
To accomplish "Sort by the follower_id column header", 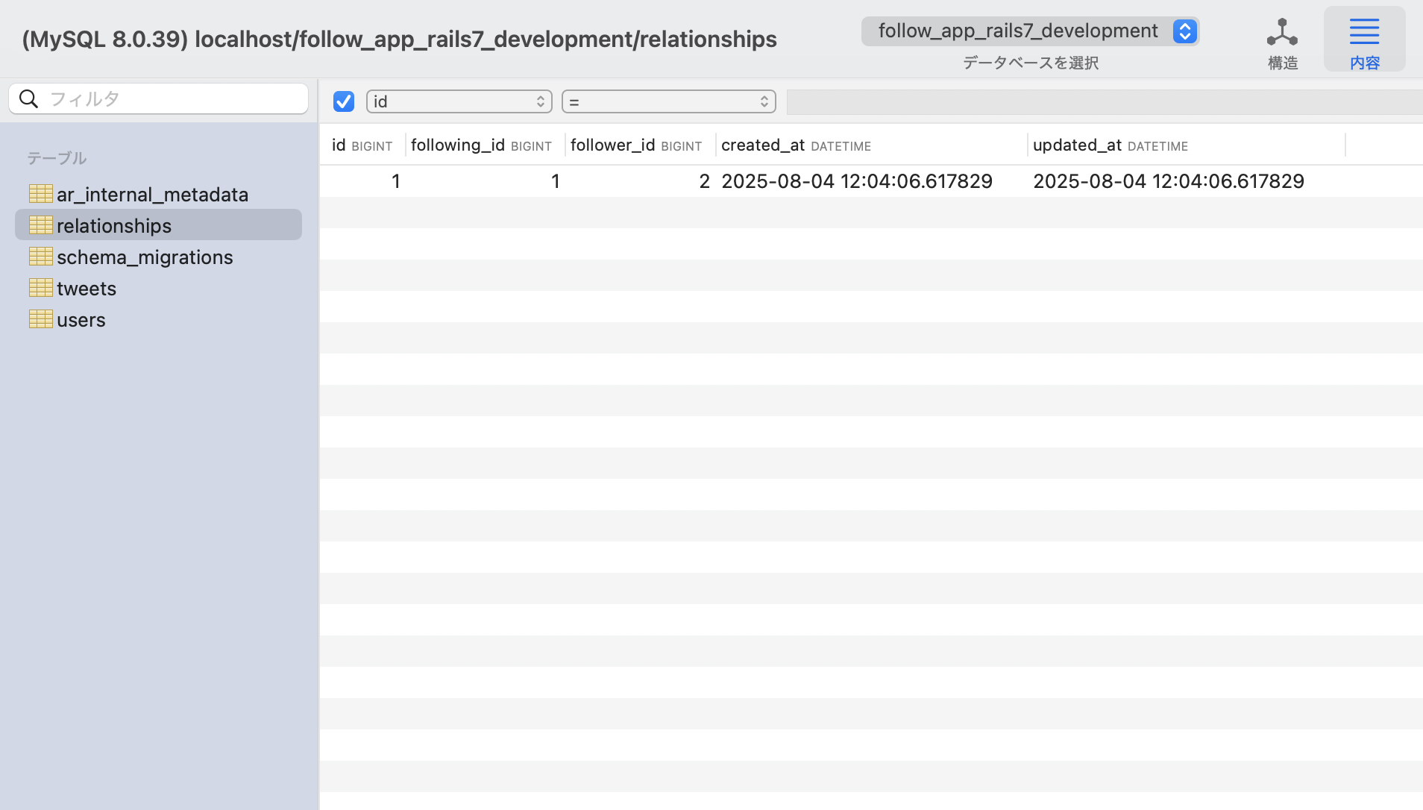I will tap(640, 145).
